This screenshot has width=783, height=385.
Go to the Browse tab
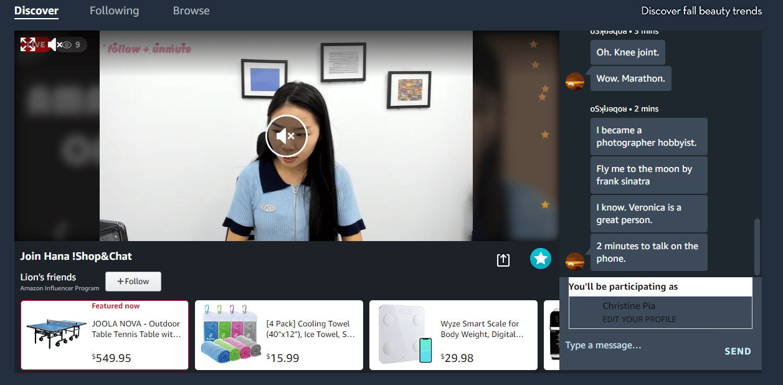[x=191, y=11]
